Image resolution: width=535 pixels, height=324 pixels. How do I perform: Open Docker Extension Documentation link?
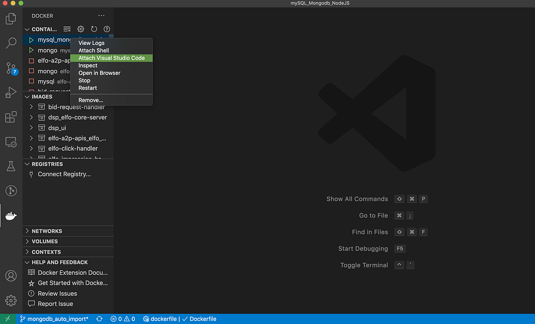[x=73, y=273]
